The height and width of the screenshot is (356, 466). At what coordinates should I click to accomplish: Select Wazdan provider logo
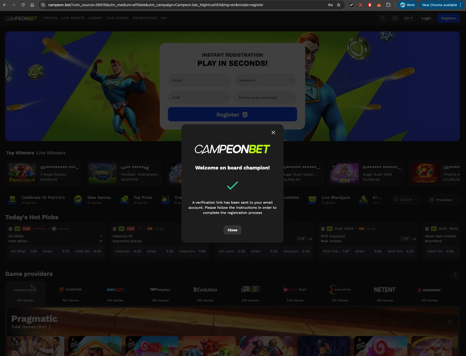pos(160,290)
